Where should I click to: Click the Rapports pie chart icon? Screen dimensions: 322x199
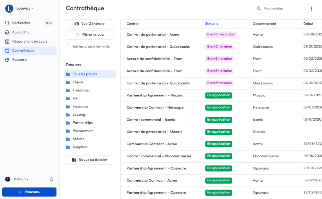coord(7,60)
